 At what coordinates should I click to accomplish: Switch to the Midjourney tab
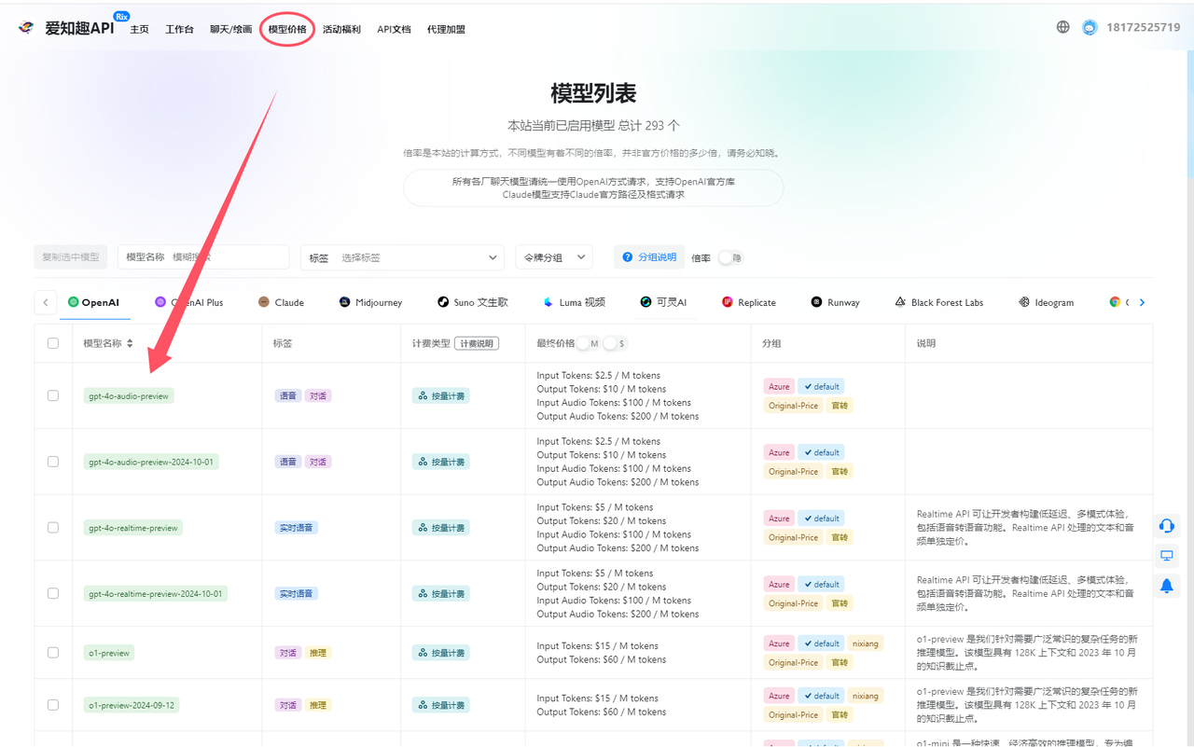coord(370,302)
